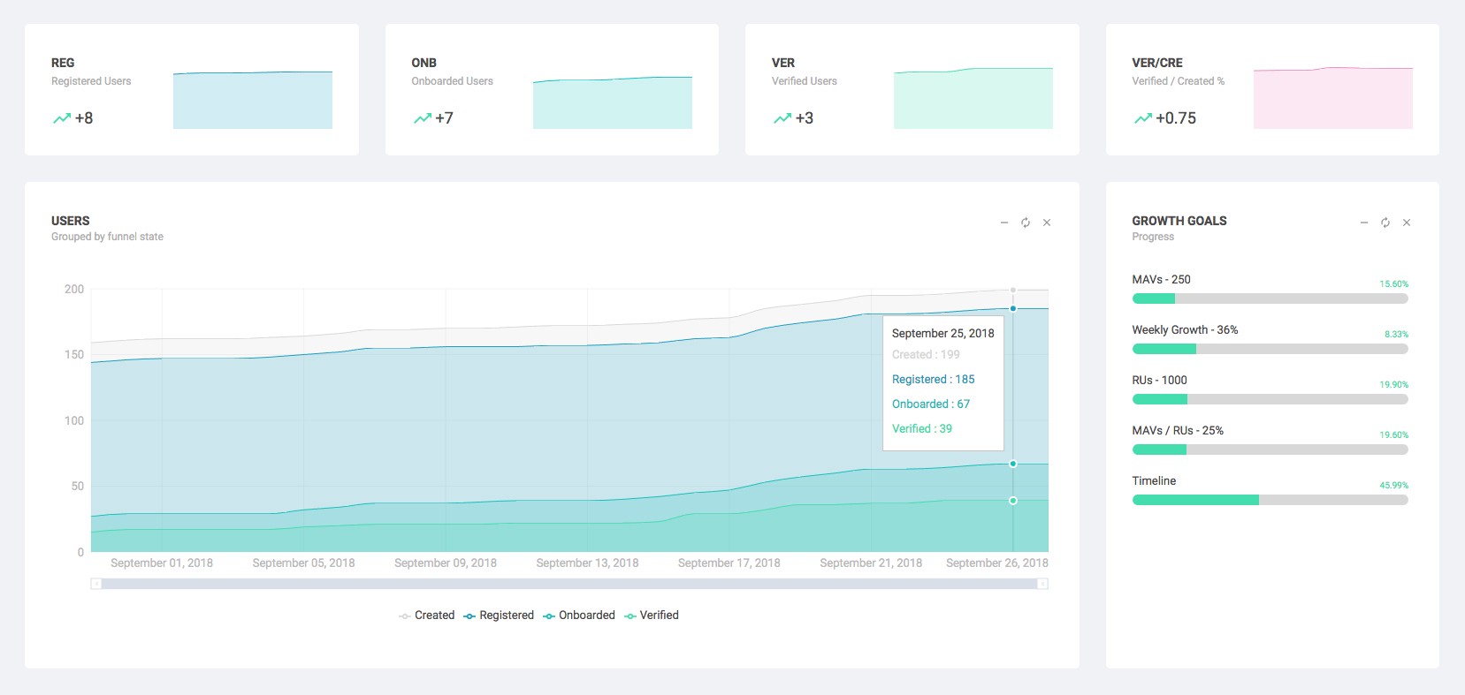
Task: Click the Timeline progress bar
Action: (x=1270, y=500)
